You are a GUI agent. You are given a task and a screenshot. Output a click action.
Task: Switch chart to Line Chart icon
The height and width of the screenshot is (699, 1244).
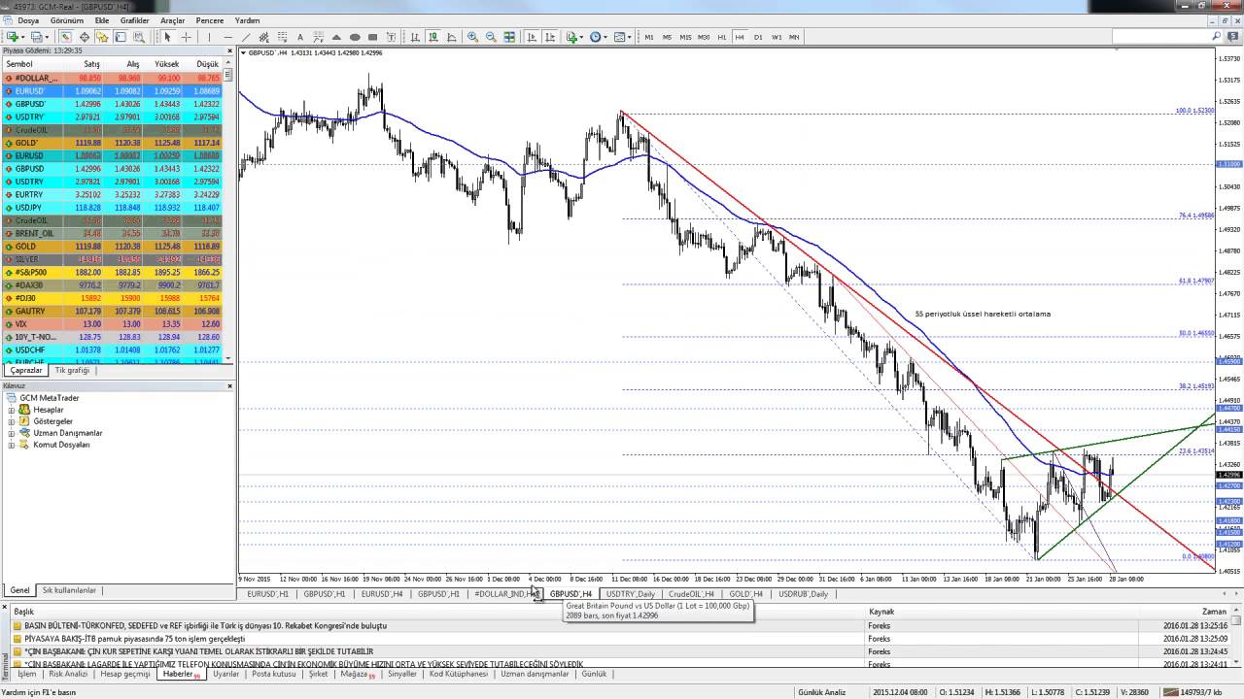451,37
